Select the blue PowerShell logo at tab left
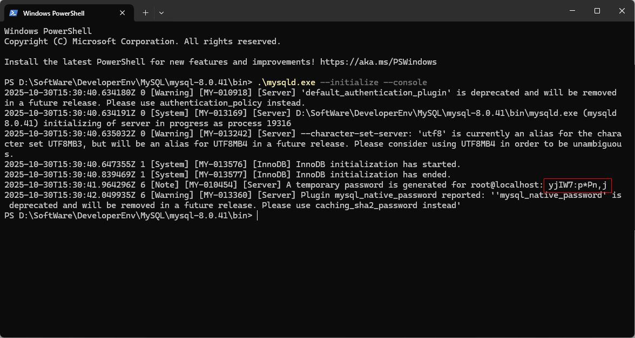Image resolution: width=635 pixels, height=338 pixels. (13, 12)
